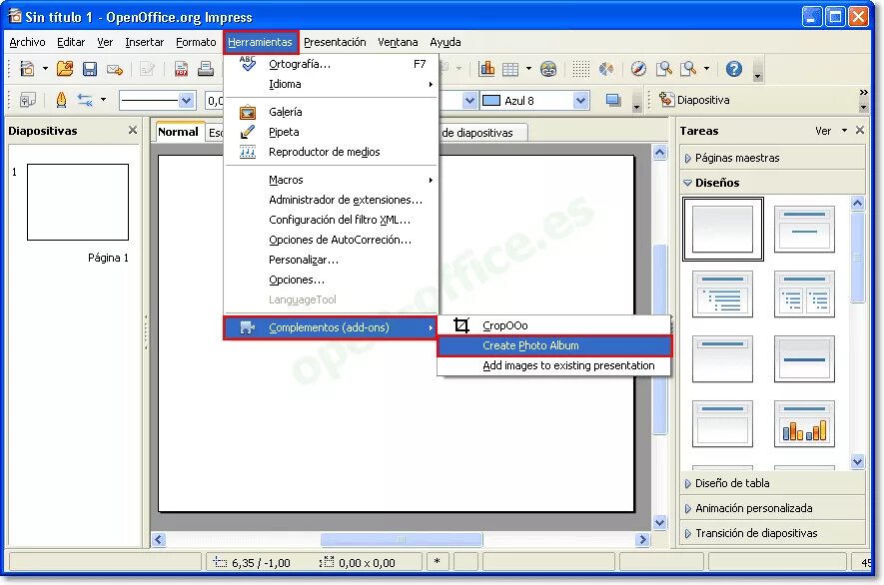884x585 pixels.
Task: Toggle the grid display icon
Action: tap(580, 68)
